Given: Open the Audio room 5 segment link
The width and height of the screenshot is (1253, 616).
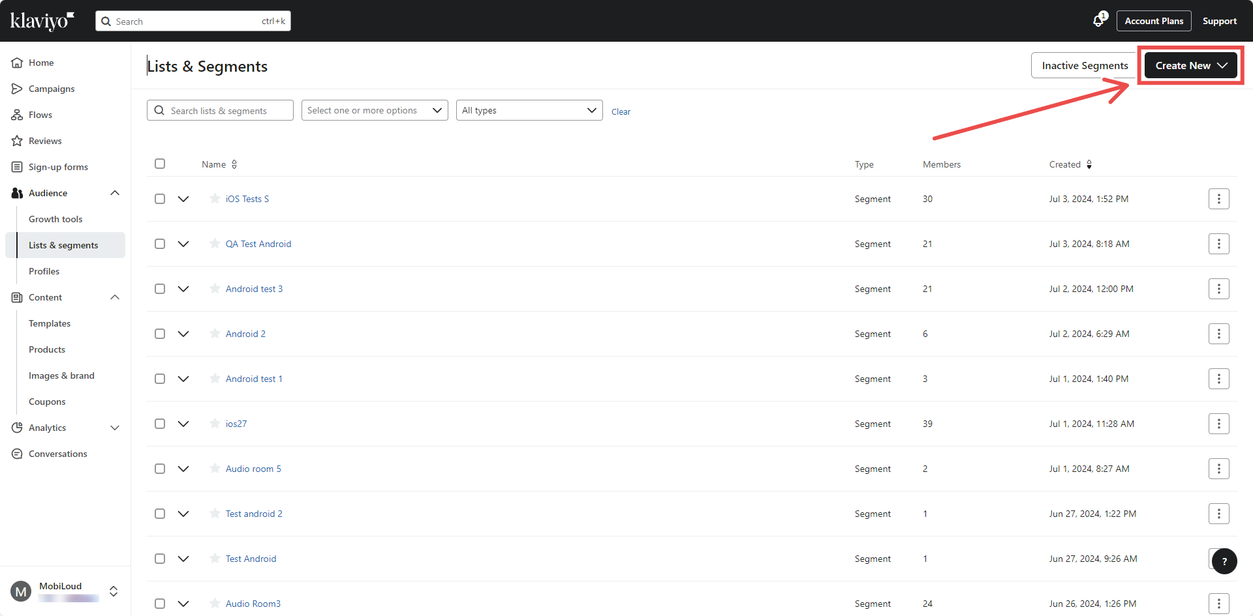Looking at the screenshot, I should [253, 469].
